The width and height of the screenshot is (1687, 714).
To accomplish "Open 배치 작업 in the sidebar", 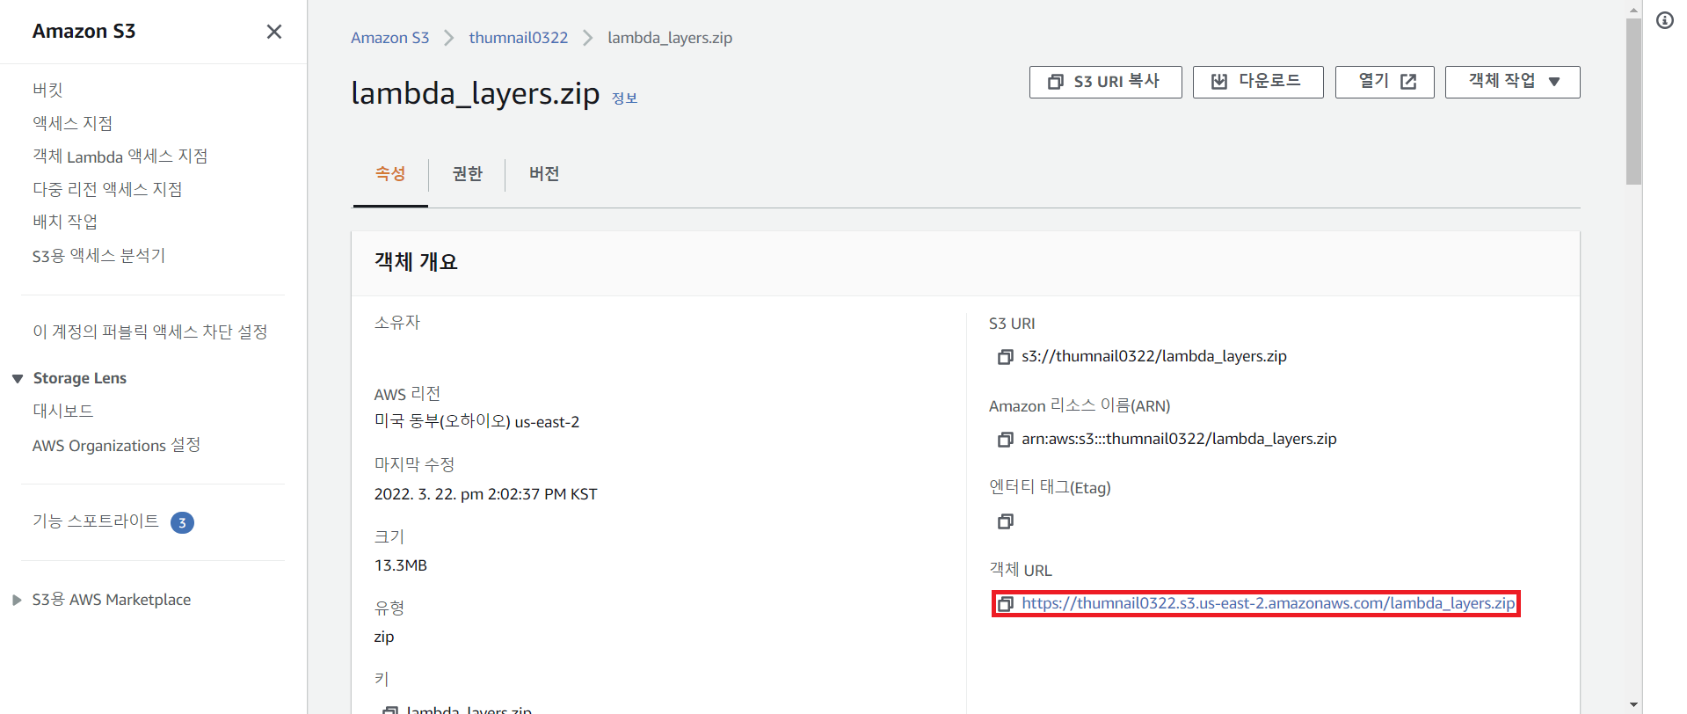I will (65, 222).
